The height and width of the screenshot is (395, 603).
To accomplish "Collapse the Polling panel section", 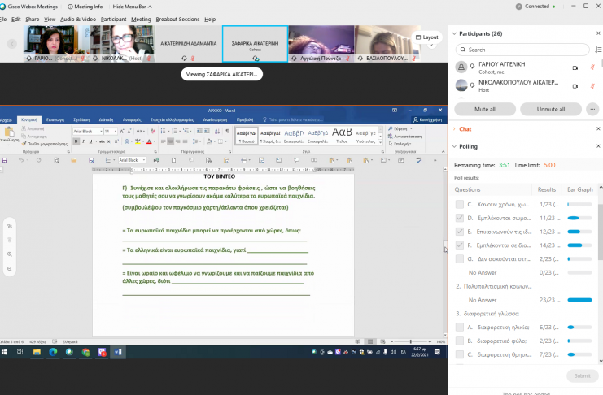I will pyautogui.click(x=453, y=147).
